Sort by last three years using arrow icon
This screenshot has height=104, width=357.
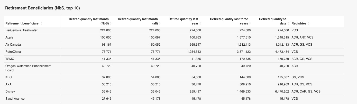tap(250, 23)
